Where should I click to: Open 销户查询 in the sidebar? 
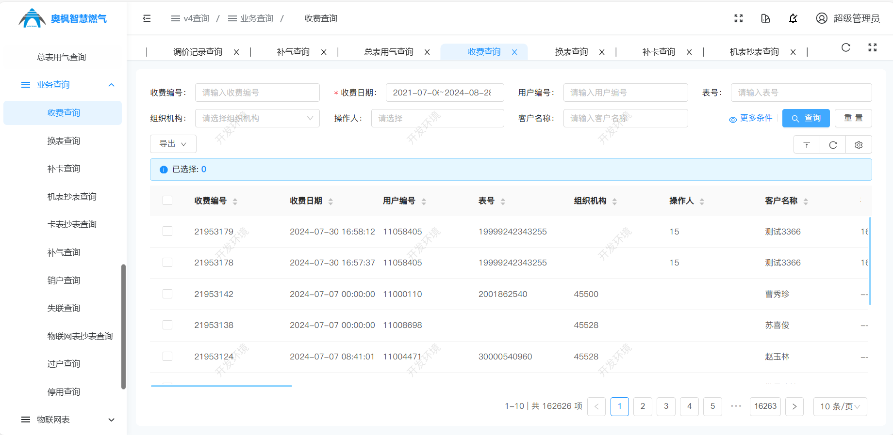(x=64, y=280)
